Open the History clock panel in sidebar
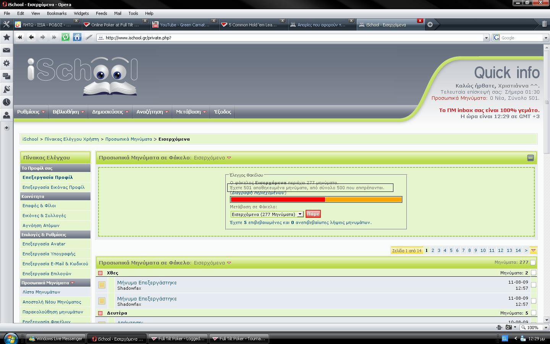The image size is (550, 344). 6,102
